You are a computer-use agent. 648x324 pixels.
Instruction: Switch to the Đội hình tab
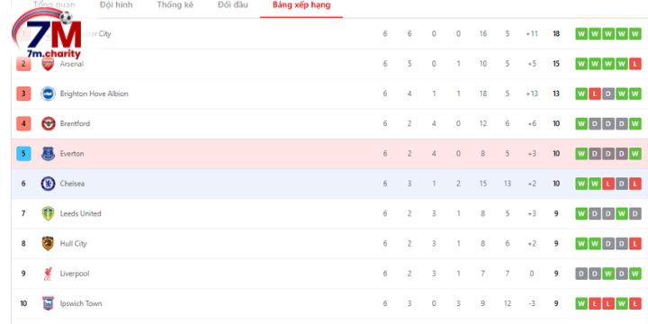click(116, 5)
